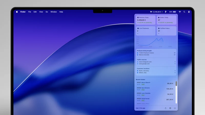Click the 47 value in Orders Today card
Viewport: 205px width, 115px height.
click(x=159, y=20)
